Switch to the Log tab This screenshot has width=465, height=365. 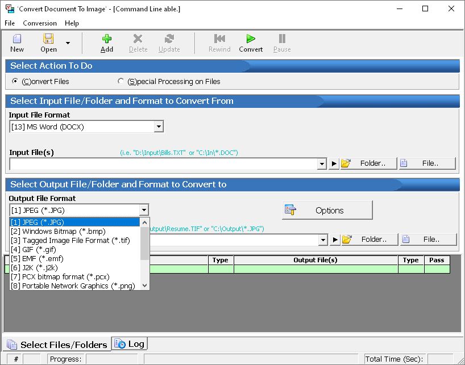click(x=129, y=343)
